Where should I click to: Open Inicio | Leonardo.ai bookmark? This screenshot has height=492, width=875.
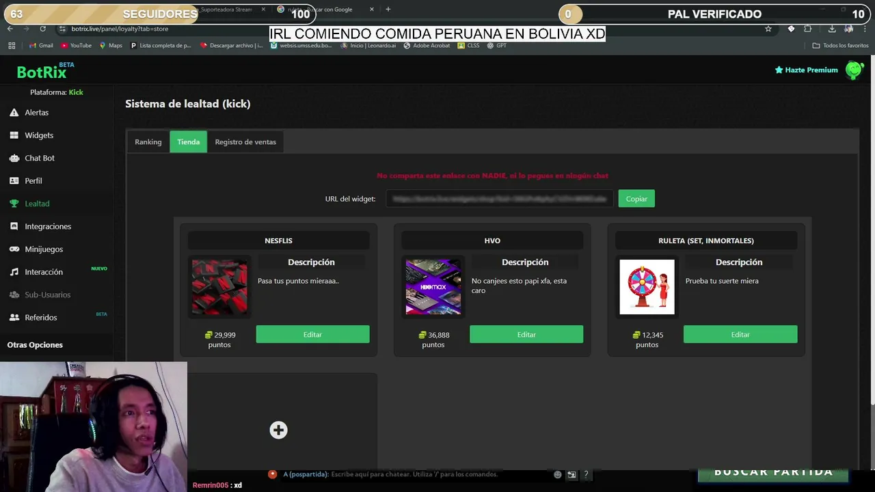tap(368, 46)
